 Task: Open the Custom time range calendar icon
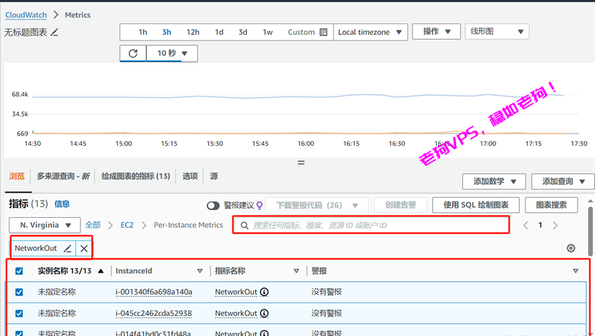(323, 32)
